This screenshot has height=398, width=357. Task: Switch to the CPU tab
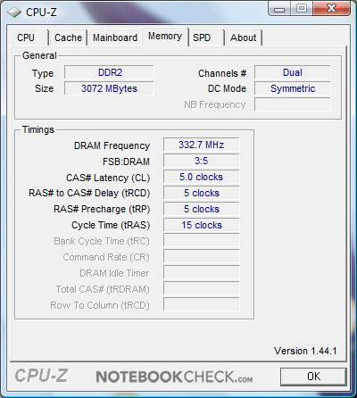(x=29, y=37)
